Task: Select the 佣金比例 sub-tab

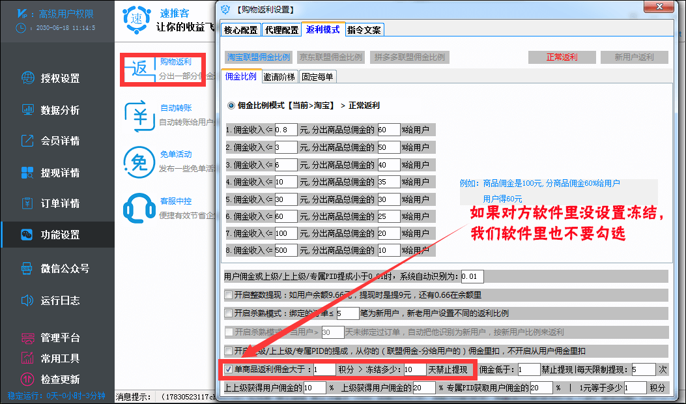Action: coord(241,76)
